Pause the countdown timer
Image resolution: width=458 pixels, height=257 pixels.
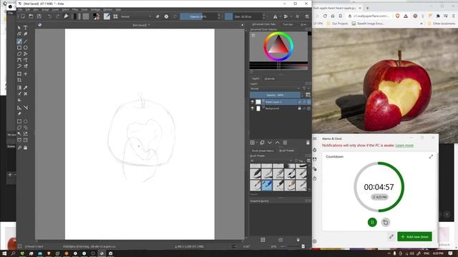point(372,222)
